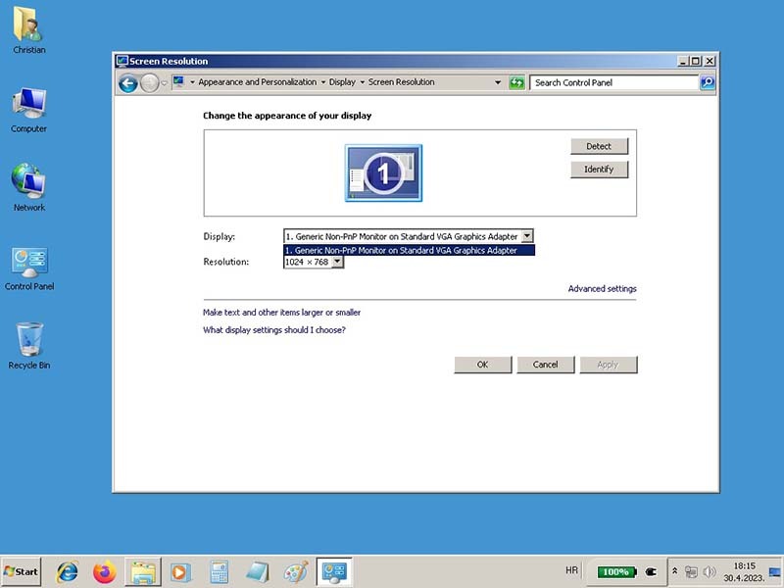
Task: Open Internet Explorer from taskbar
Action: tap(68, 571)
